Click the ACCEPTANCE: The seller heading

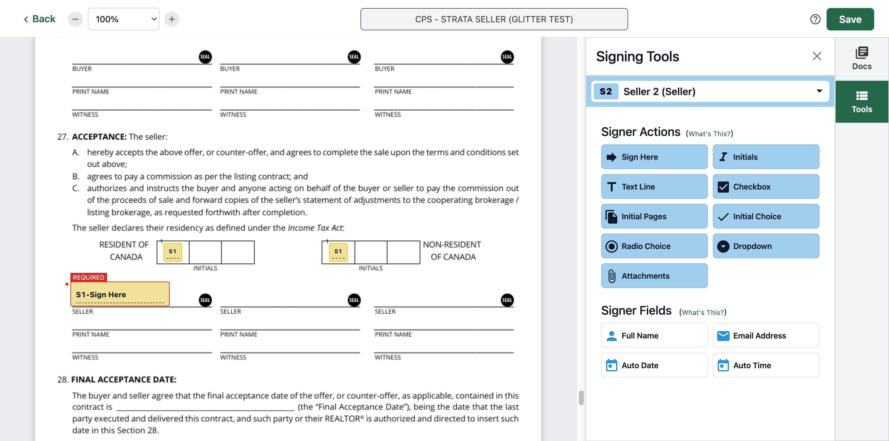[x=119, y=137]
